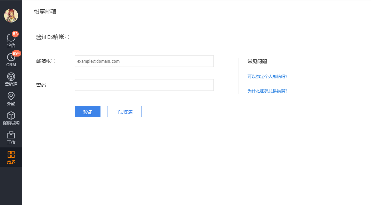This screenshot has height=205, width=371.
Task: Click the 手动配置 button
Action: (x=124, y=111)
